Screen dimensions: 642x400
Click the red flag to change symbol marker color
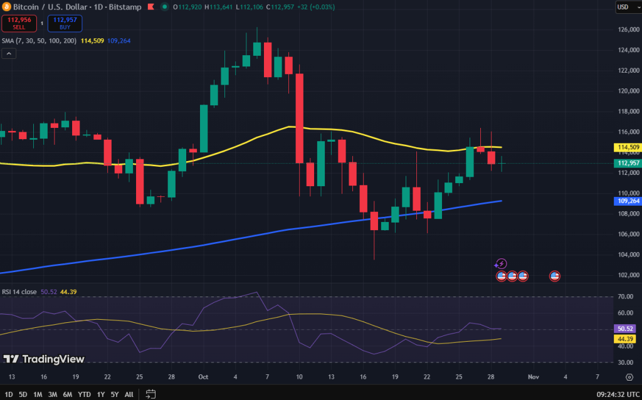point(150,8)
